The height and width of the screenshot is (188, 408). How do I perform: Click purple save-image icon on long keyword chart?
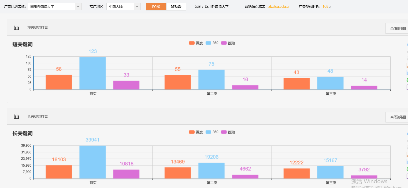pos(407,176)
